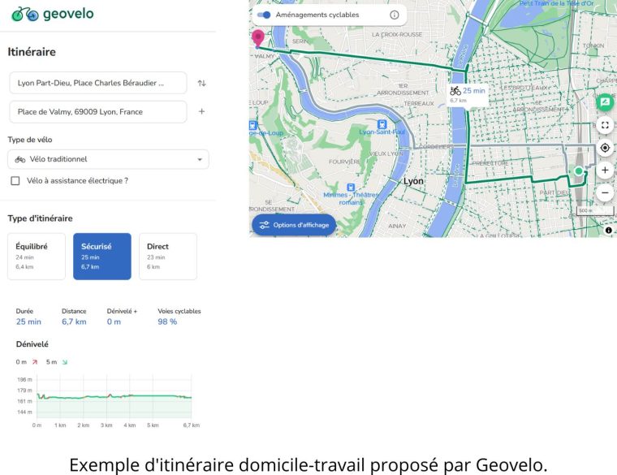Click Distance 6,7 km value
This screenshot has height=475, width=617.
(x=74, y=322)
